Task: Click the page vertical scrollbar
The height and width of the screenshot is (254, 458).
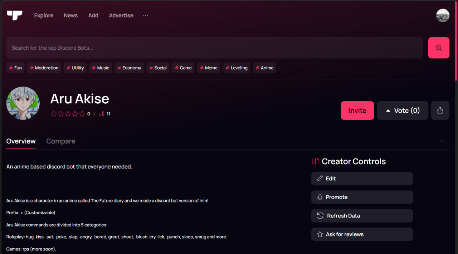Action: pyautogui.click(x=456, y=41)
